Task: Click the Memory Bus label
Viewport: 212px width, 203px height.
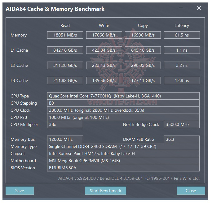Action: (x=23, y=140)
